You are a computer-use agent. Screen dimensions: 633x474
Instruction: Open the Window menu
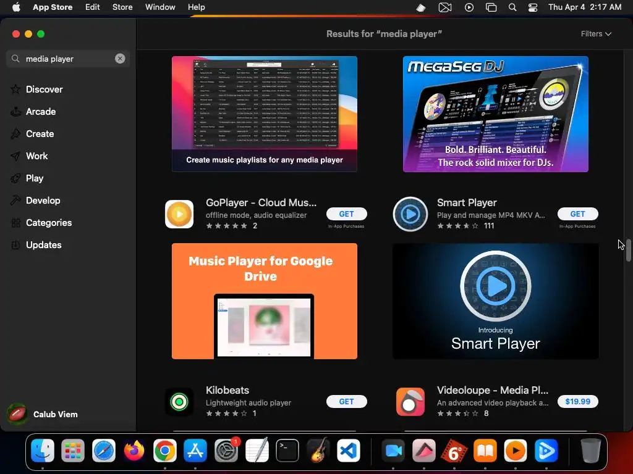[x=160, y=7]
